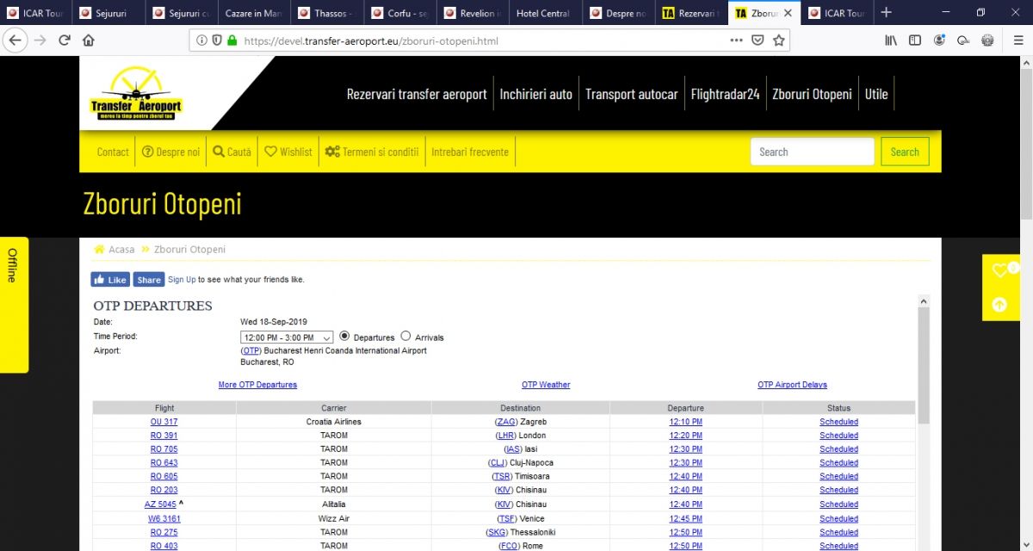Click the Transfer Aeroport logo
Screen dimensions: 1033x551
click(x=136, y=94)
